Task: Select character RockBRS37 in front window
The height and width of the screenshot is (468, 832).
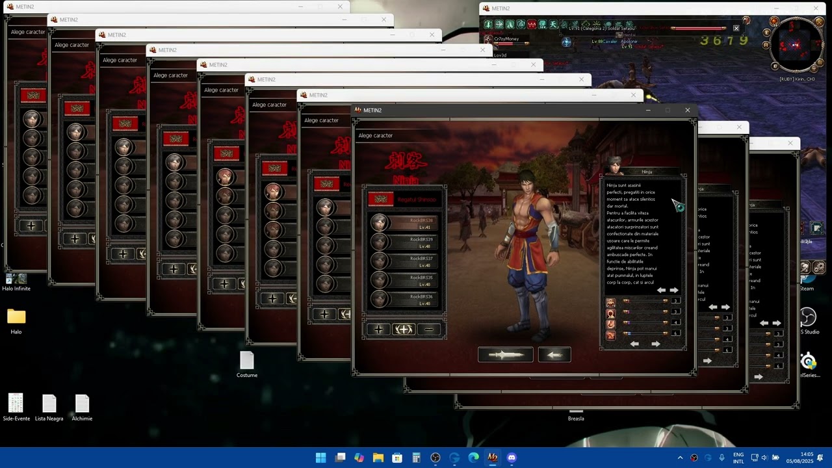Action: [x=404, y=261]
